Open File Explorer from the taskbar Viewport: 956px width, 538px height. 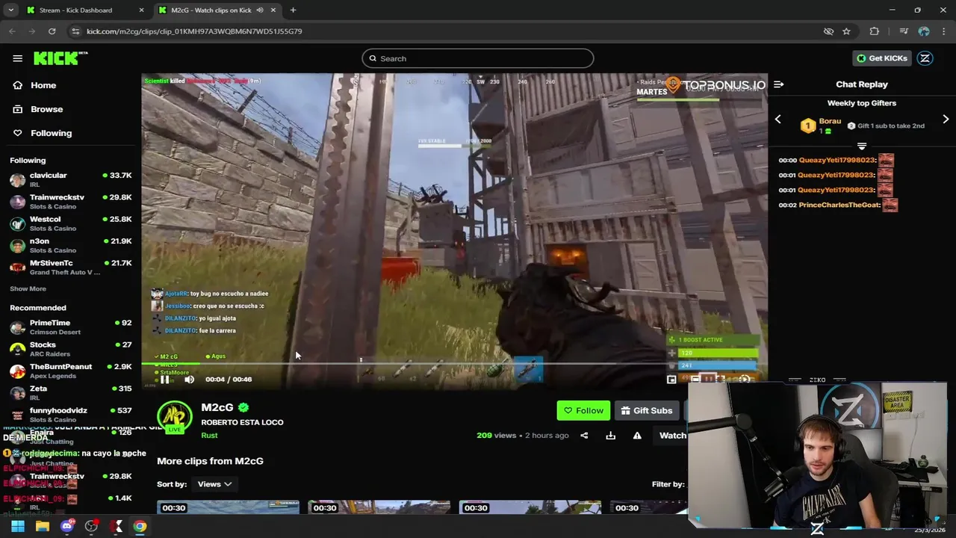tap(43, 526)
